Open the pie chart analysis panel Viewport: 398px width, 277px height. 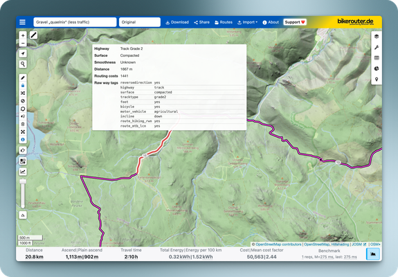tap(377, 69)
